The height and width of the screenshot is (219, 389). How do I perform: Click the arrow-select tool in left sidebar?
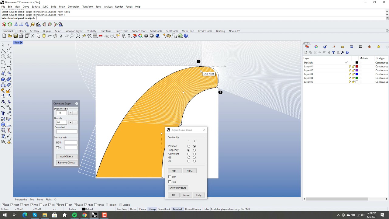[x=3, y=45]
